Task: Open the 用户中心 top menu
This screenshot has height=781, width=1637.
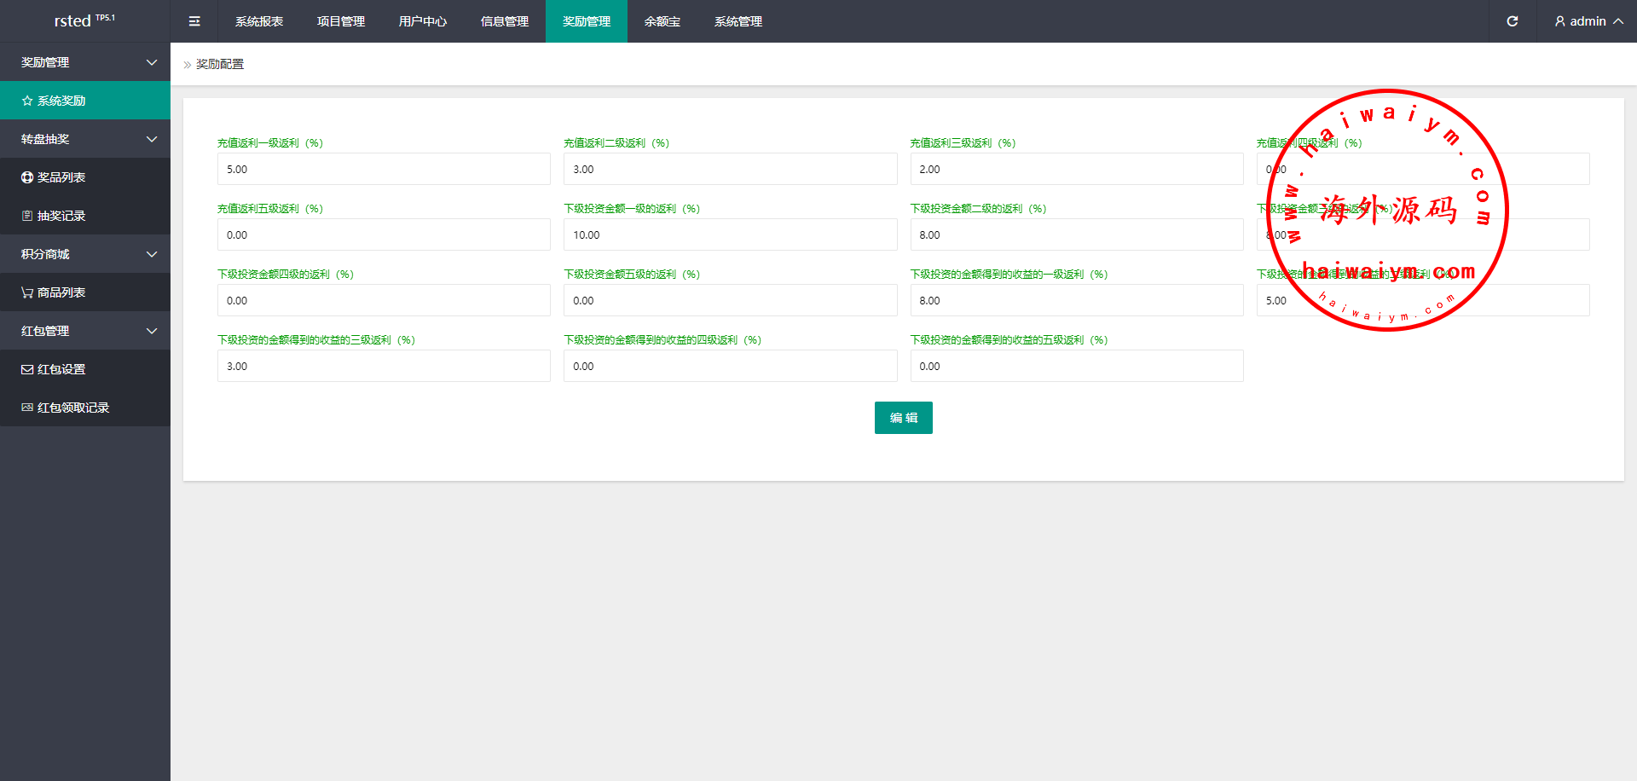Action: click(423, 21)
